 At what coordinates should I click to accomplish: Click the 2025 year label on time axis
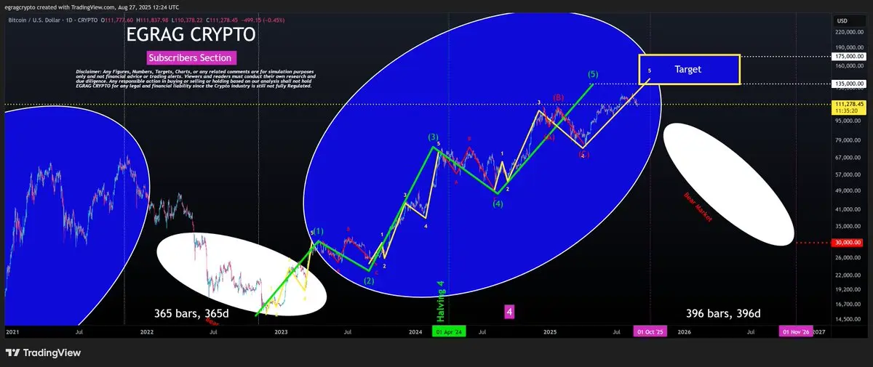coord(550,332)
